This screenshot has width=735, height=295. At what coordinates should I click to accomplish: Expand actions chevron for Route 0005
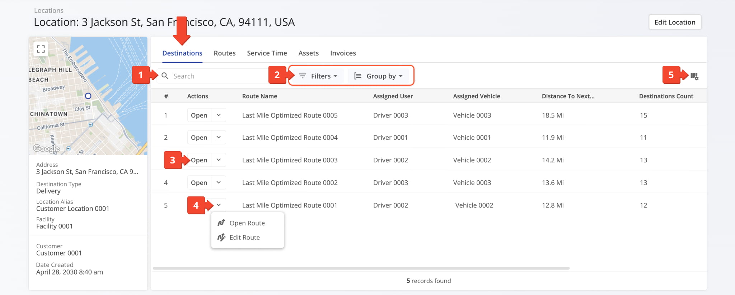pos(219,115)
